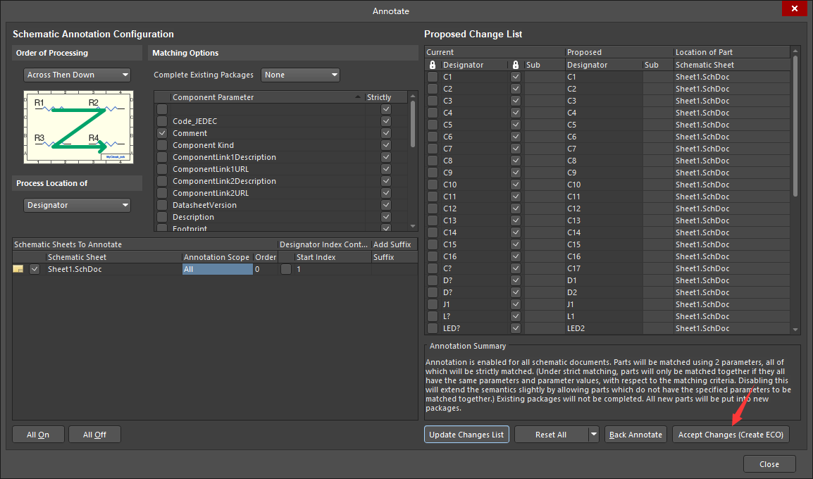This screenshot has height=479, width=813.
Task: Click the Order value 0 cell
Action: pyautogui.click(x=266, y=269)
